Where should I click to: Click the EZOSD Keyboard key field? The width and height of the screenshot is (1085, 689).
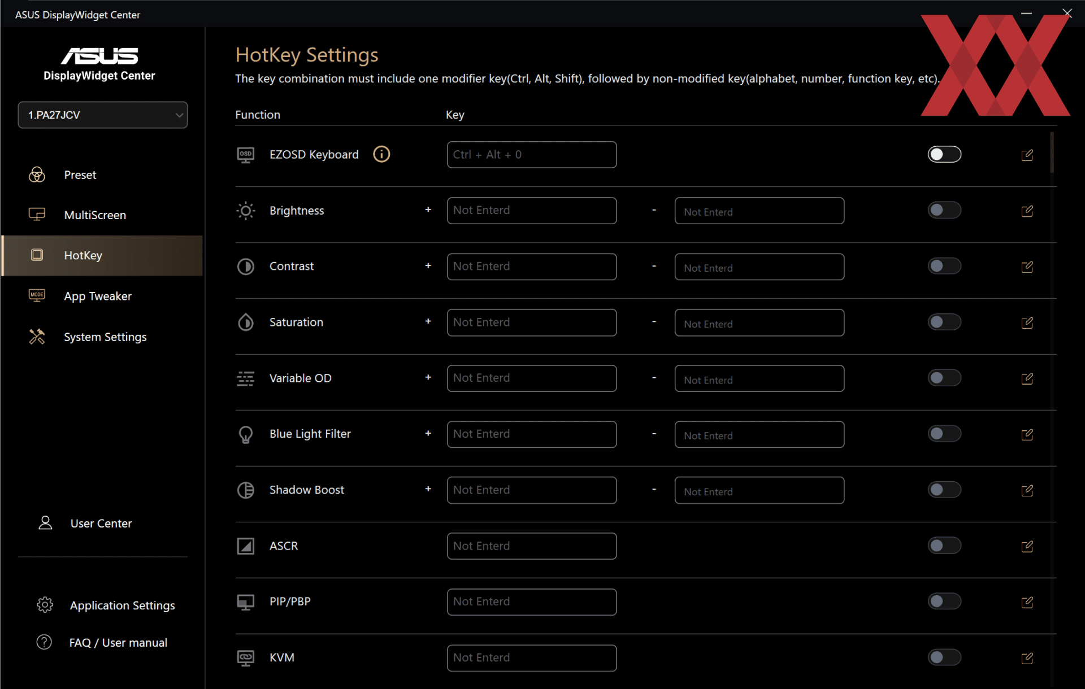(532, 155)
